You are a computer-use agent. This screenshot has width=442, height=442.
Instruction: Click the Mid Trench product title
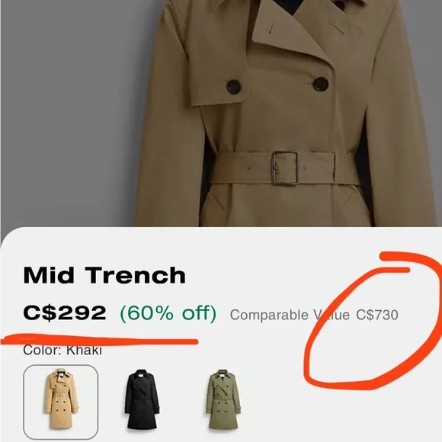click(x=104, y=275)
